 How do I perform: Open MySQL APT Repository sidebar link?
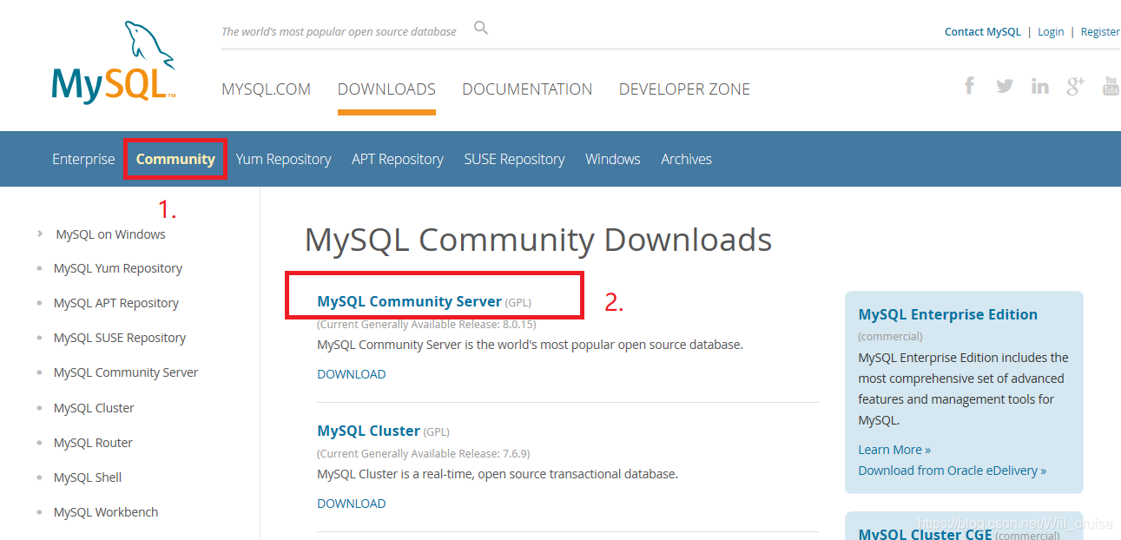[116, 303]
